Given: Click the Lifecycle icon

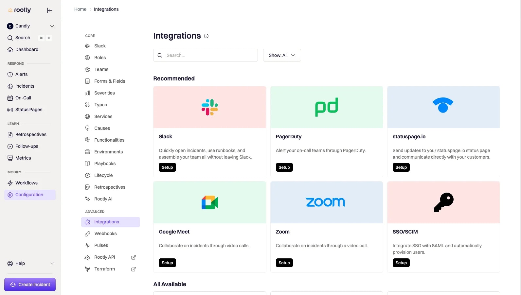Looking at the screenshot, I should pos(87,176).
